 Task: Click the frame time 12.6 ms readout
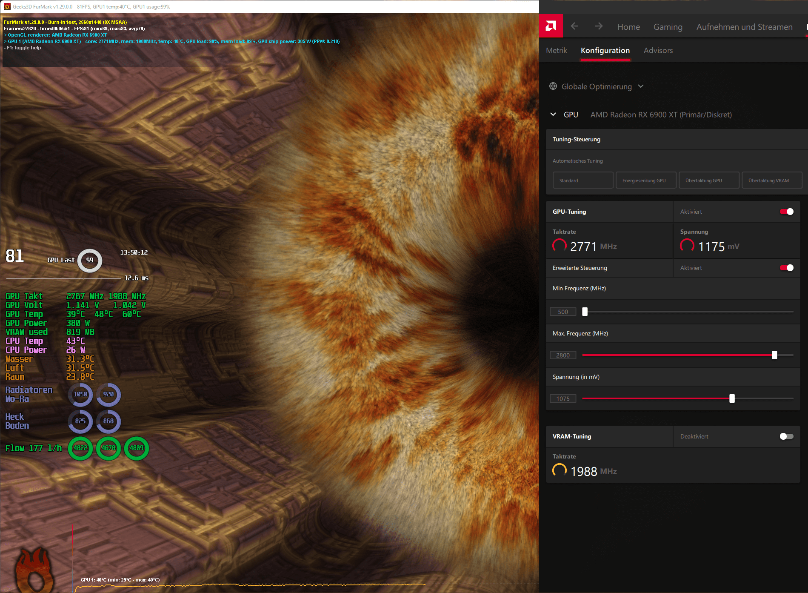tap(137, 278)
